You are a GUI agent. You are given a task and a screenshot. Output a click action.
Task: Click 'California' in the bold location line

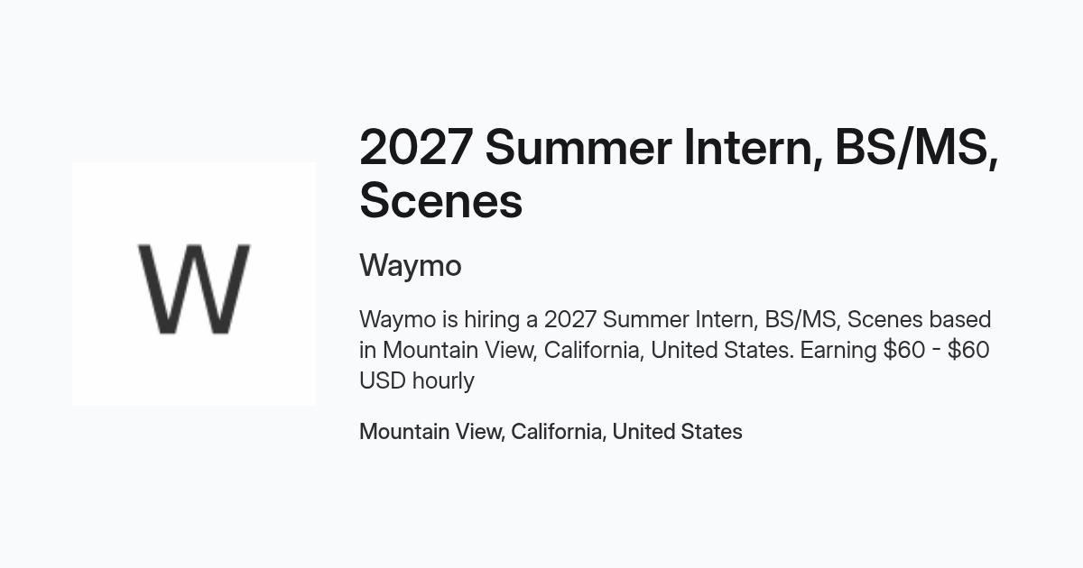click(x=559, y=432)
